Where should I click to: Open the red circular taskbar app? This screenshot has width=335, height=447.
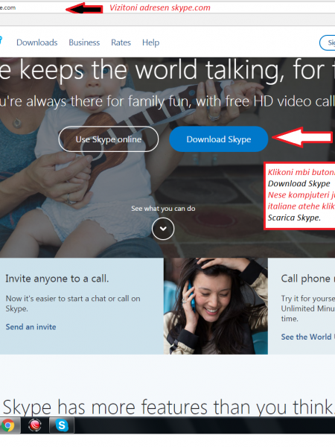pos(35,425)
